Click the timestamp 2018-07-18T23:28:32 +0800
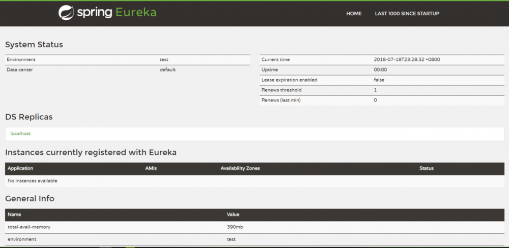 point(407,60)
